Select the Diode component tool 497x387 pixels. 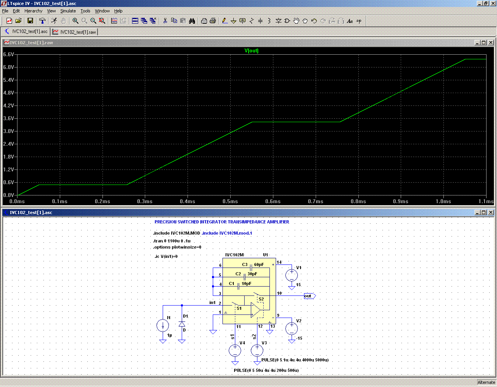(278, 21)
